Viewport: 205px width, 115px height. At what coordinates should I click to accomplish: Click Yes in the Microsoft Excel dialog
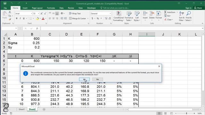coord(84,79)
